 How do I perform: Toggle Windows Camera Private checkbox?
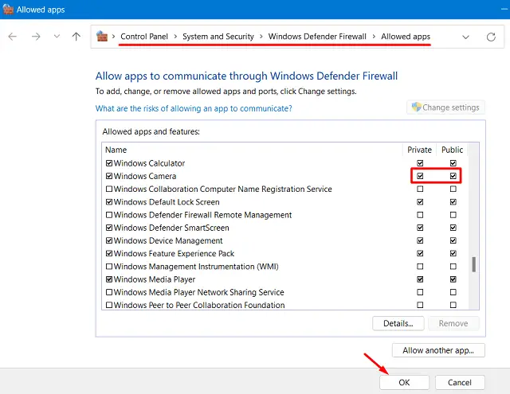click(x=420, y=176)
